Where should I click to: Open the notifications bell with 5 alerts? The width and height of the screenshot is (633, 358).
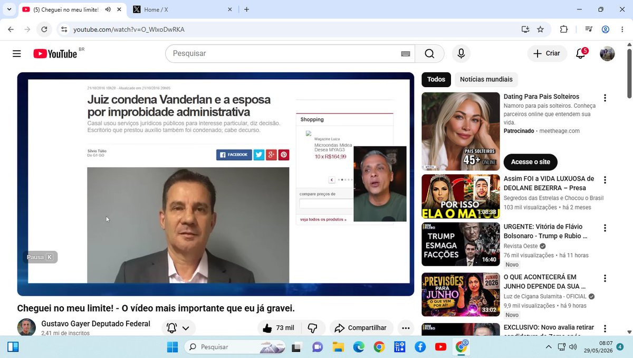[x=581, y=53]
